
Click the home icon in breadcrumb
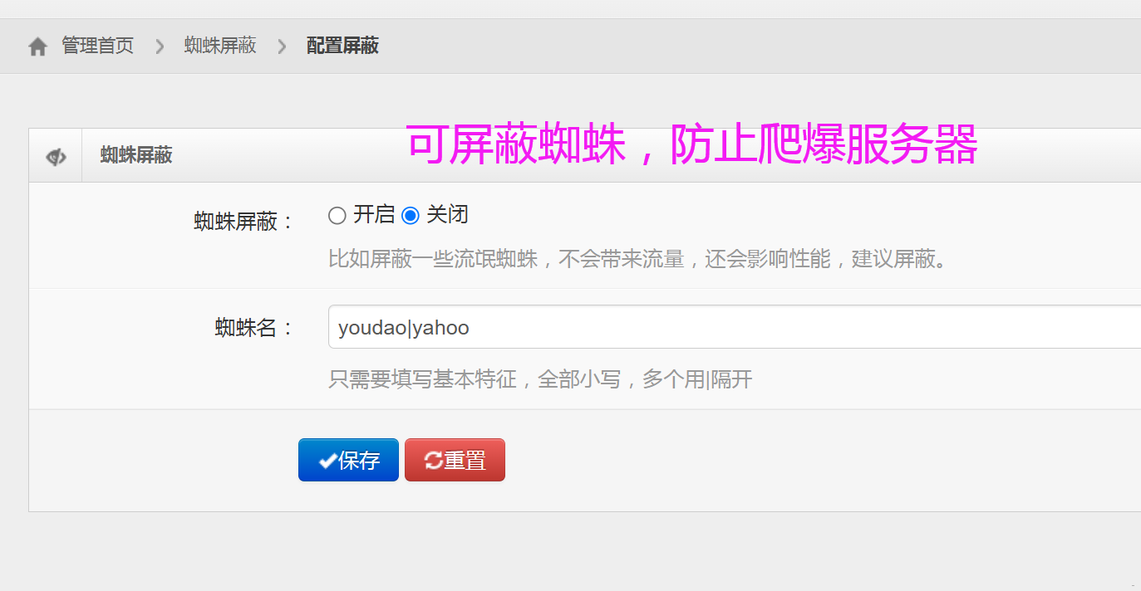[x=37, y=46]
